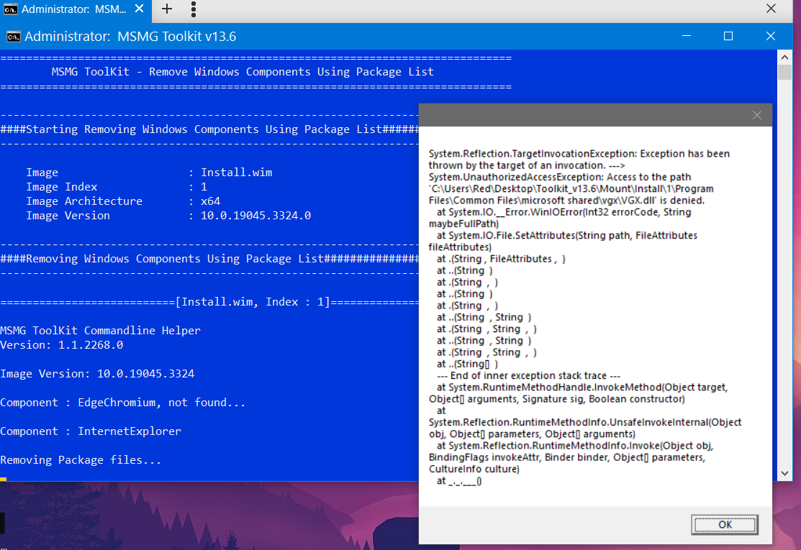Viewport: 801px width, 550px height.
Task: Click the console scrollbar up arrow
Action: [784, 57]
